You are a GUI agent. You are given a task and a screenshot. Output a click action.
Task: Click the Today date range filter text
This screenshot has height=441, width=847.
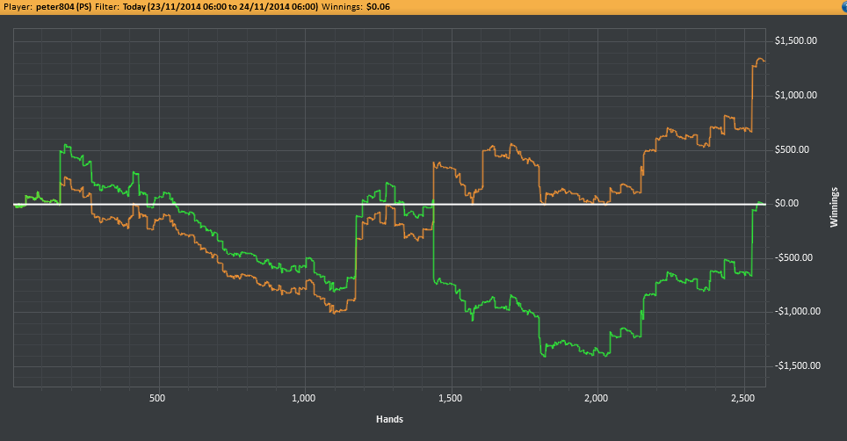coord(221,7)
